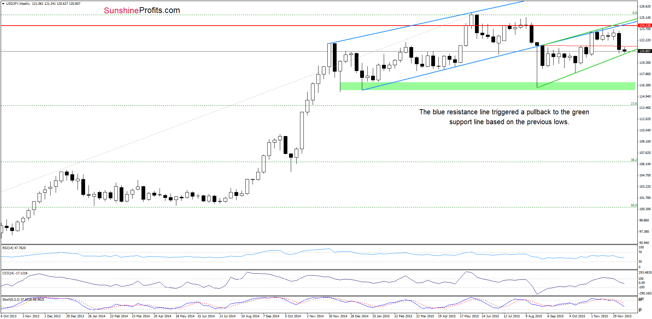Click the 23.6 Fibonacci level label
Viewport: 652px width, 319px height.
pyautogui.click(x=634, y=104)
